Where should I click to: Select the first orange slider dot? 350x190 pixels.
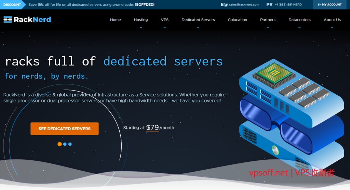point(59,144)
